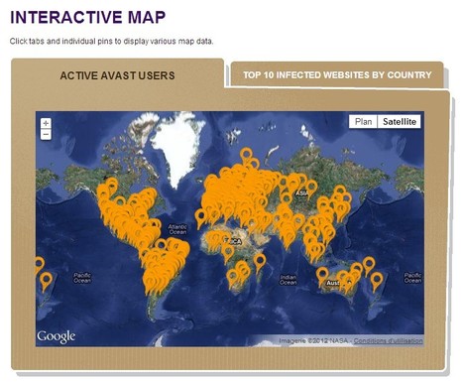Click the Indian Ocean map label
This screenshot has height=383, width=463.
(288, 280)
